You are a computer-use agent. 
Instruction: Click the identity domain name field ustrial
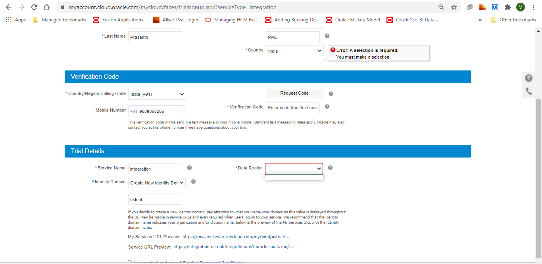[x=155, y=199]
